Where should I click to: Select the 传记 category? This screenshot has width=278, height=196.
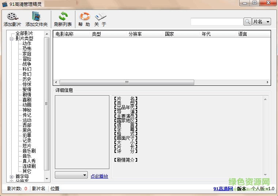[27, 115]
